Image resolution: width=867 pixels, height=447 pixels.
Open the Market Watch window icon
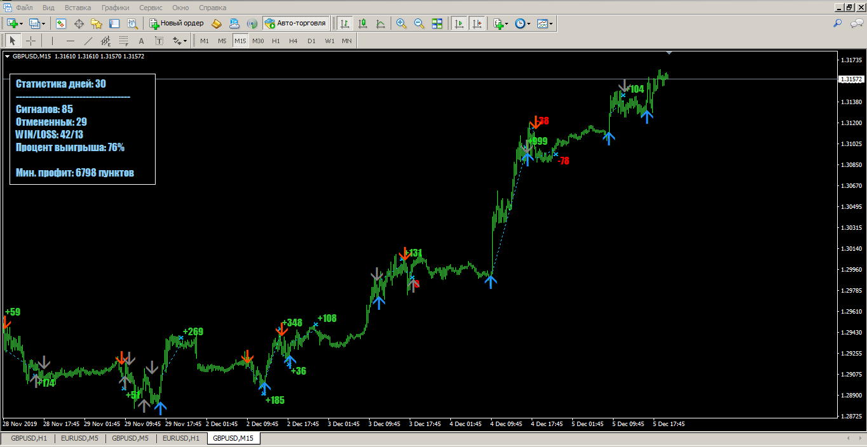[61, 23]
